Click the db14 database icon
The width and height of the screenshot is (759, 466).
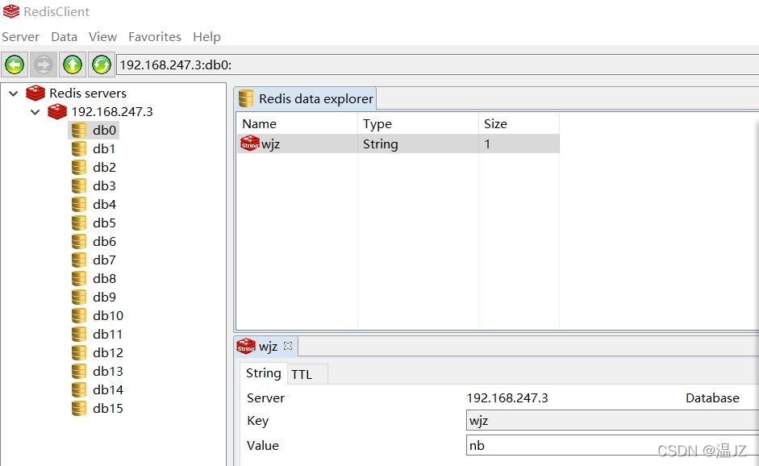pyautogui.click(x=79, y=389)
